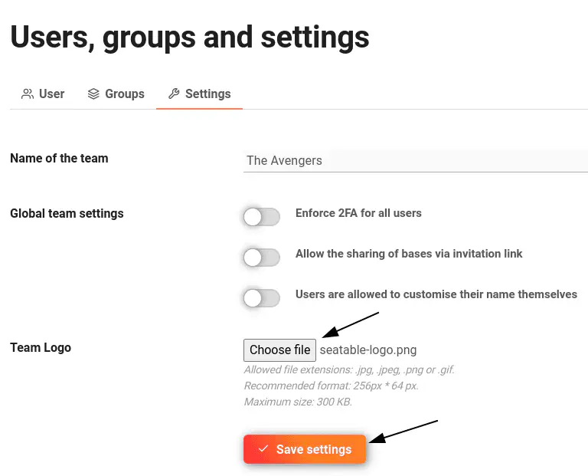
Task: Click the "Team Logo" label
Action: [x=41, y=348]
